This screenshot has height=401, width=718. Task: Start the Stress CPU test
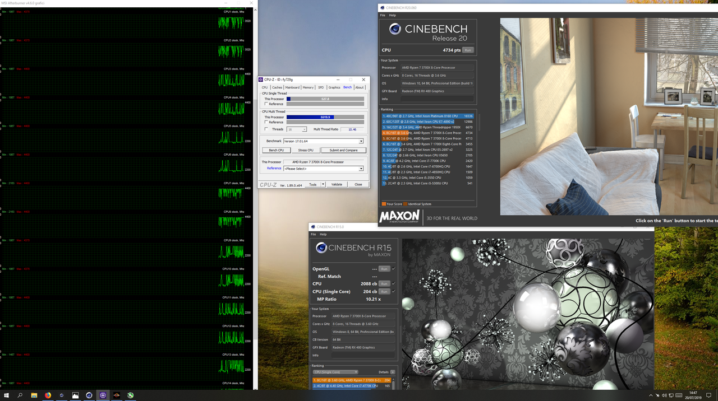pyautogui.click(x=306, y=150)
